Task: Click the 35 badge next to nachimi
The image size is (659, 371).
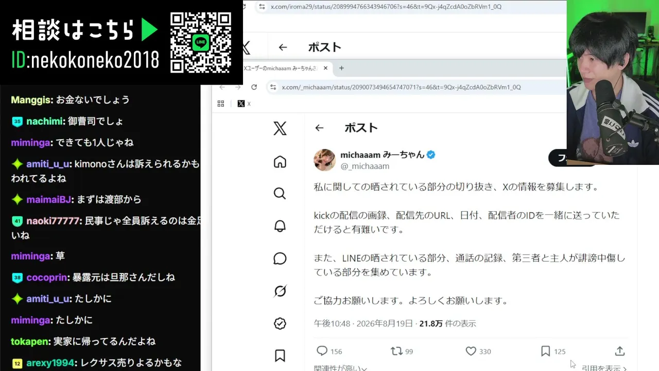Action: click(18, 122)
